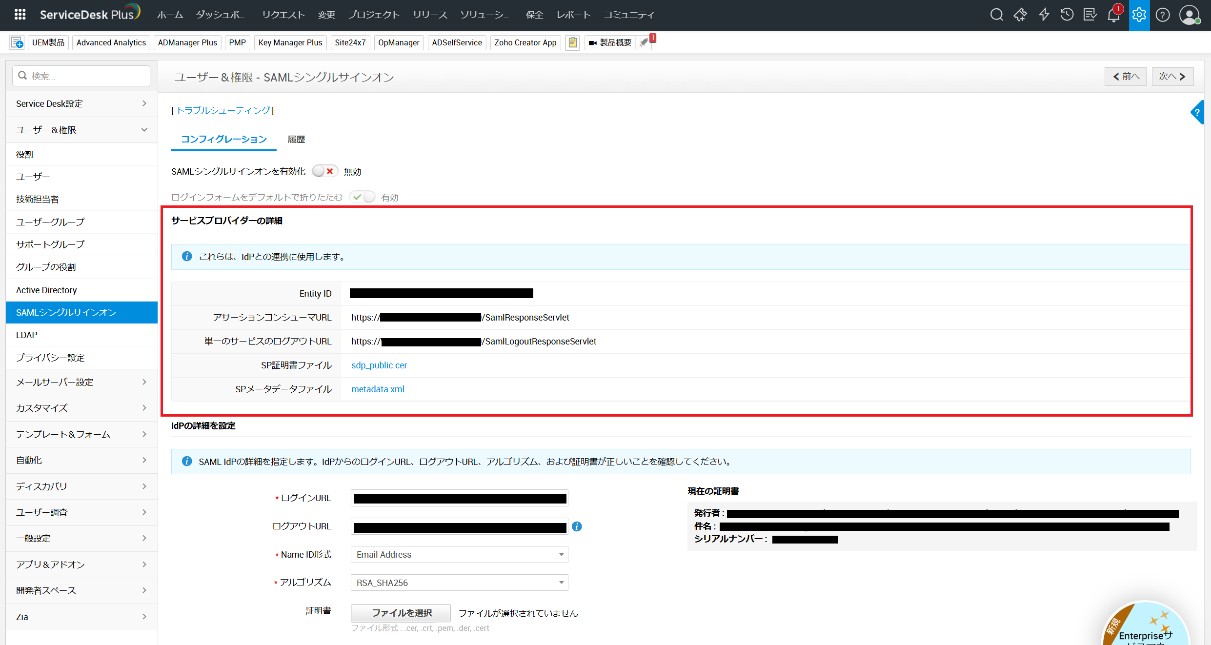Open the admin settings gear icon
This screenshot has width=1211, height=645.
pos(1139,15)
